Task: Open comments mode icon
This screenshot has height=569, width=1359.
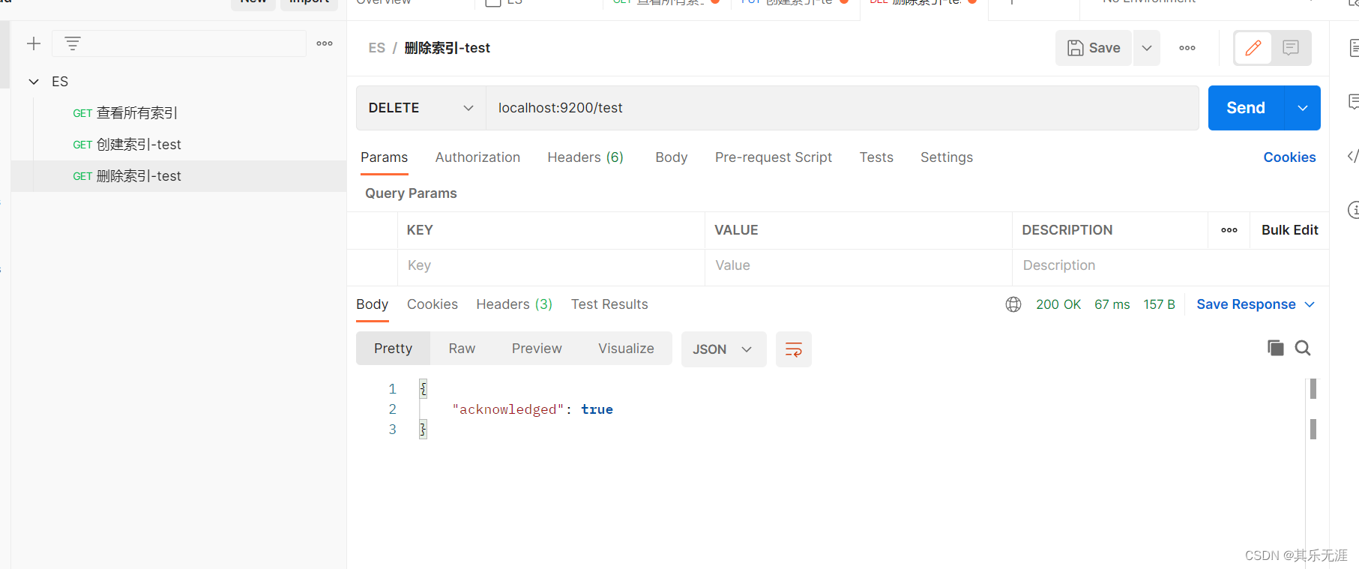Action: 1291,48
